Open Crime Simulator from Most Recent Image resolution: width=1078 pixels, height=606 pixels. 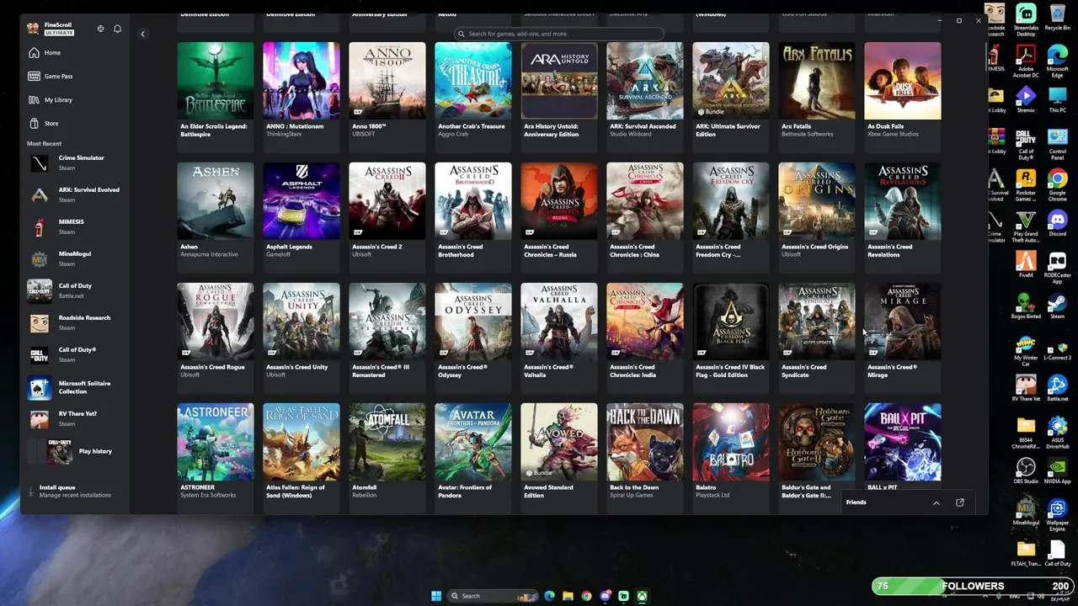pyautogui.click(x=74, y=162)
